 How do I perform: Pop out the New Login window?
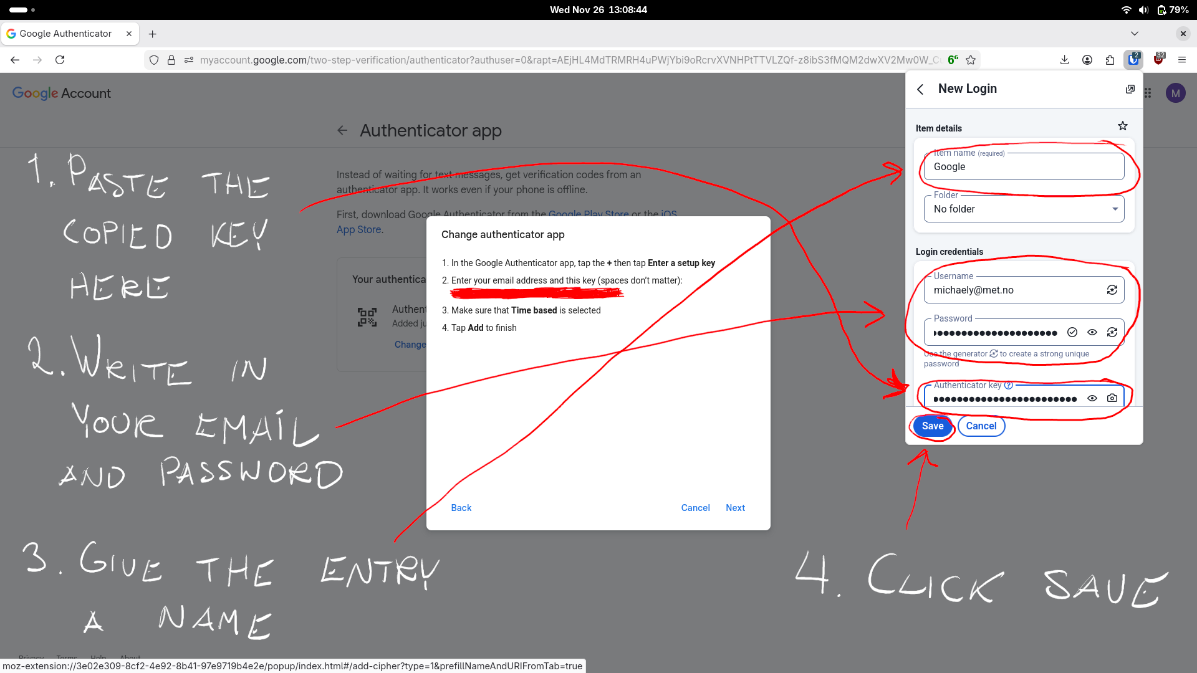[x=1130, y=89]
